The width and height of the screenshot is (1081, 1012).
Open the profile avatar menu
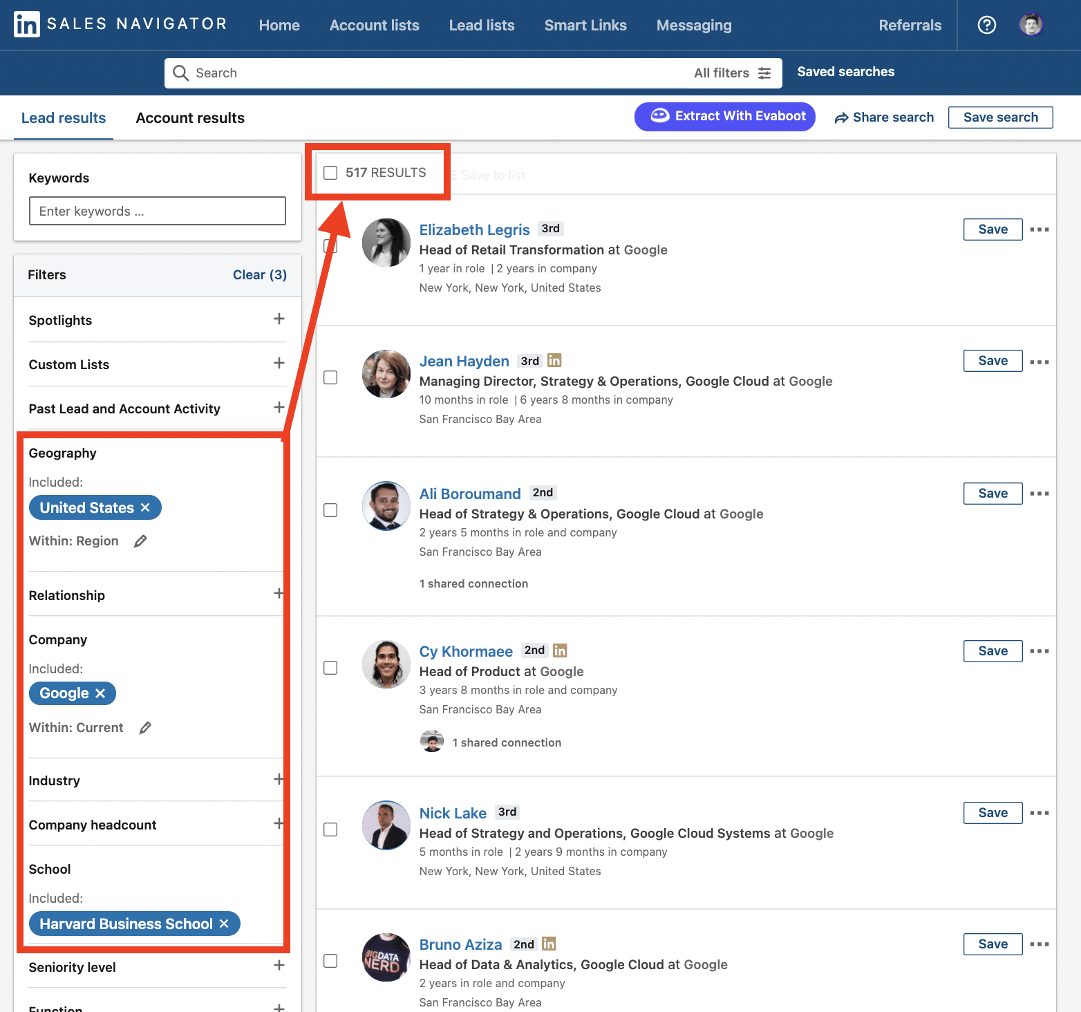click(1031, 25)
